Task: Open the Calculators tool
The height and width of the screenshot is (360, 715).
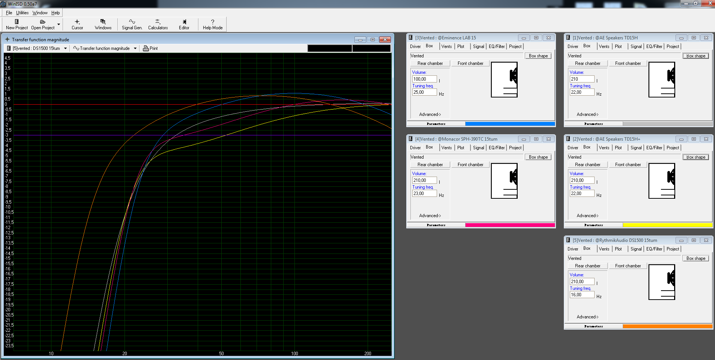Action: [158, 22]
